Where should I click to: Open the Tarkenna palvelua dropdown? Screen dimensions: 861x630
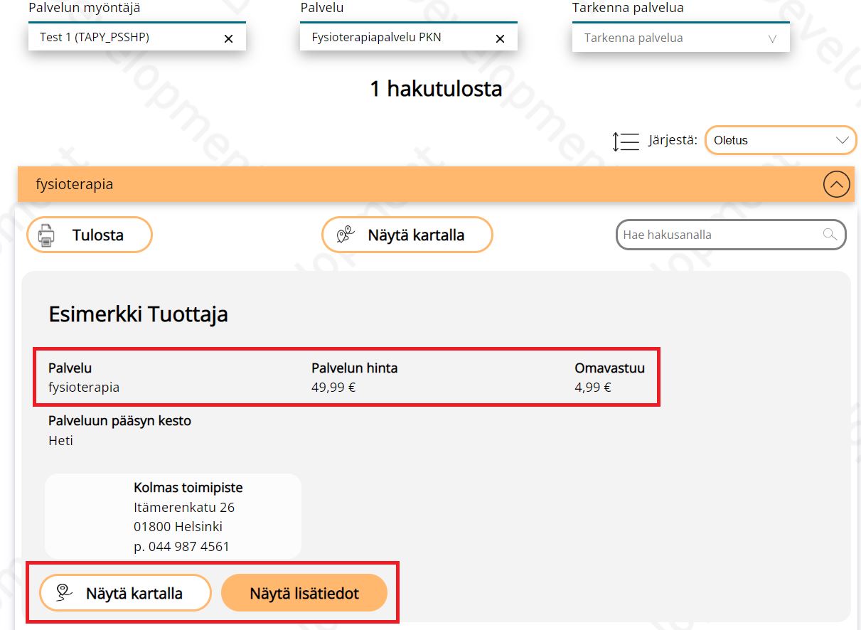pos(680,38)
